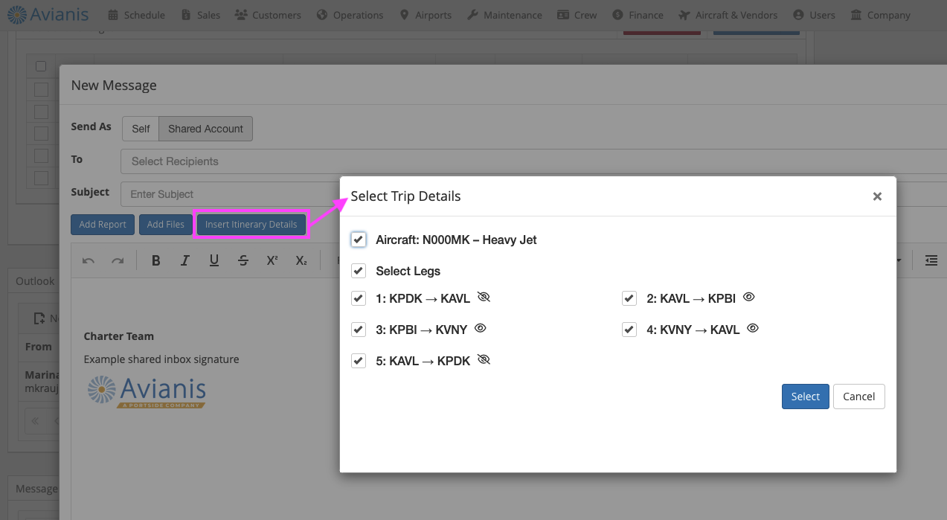Apply subscript formatting
Image resolution: width=947 pixels, height=520 pixels.
click(x=301, y=260)
